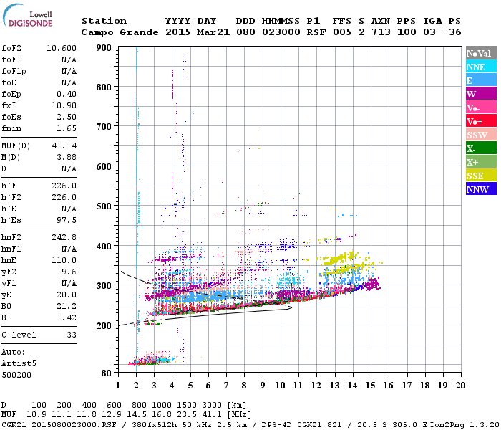
Task: Click the AXN value 713
Action: click(x=381, y=32)
